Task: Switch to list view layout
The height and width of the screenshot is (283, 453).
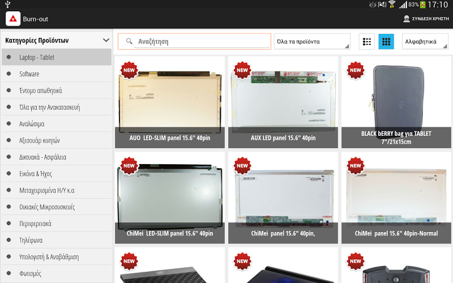Action: pos(366,41)
